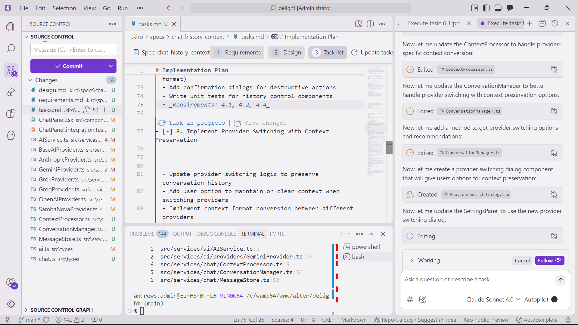Image resolution: width=578 pixels, height=325 pixels.
Task: Toggle Autocomplete in status bar
Action: pos(537,320)
